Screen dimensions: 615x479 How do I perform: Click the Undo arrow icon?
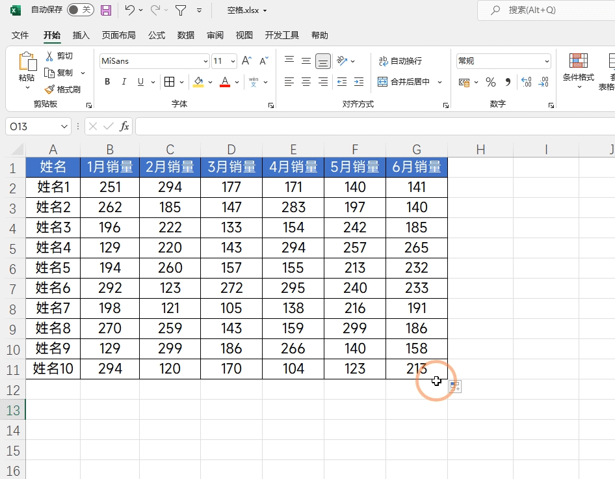click(x=130, y=10)
